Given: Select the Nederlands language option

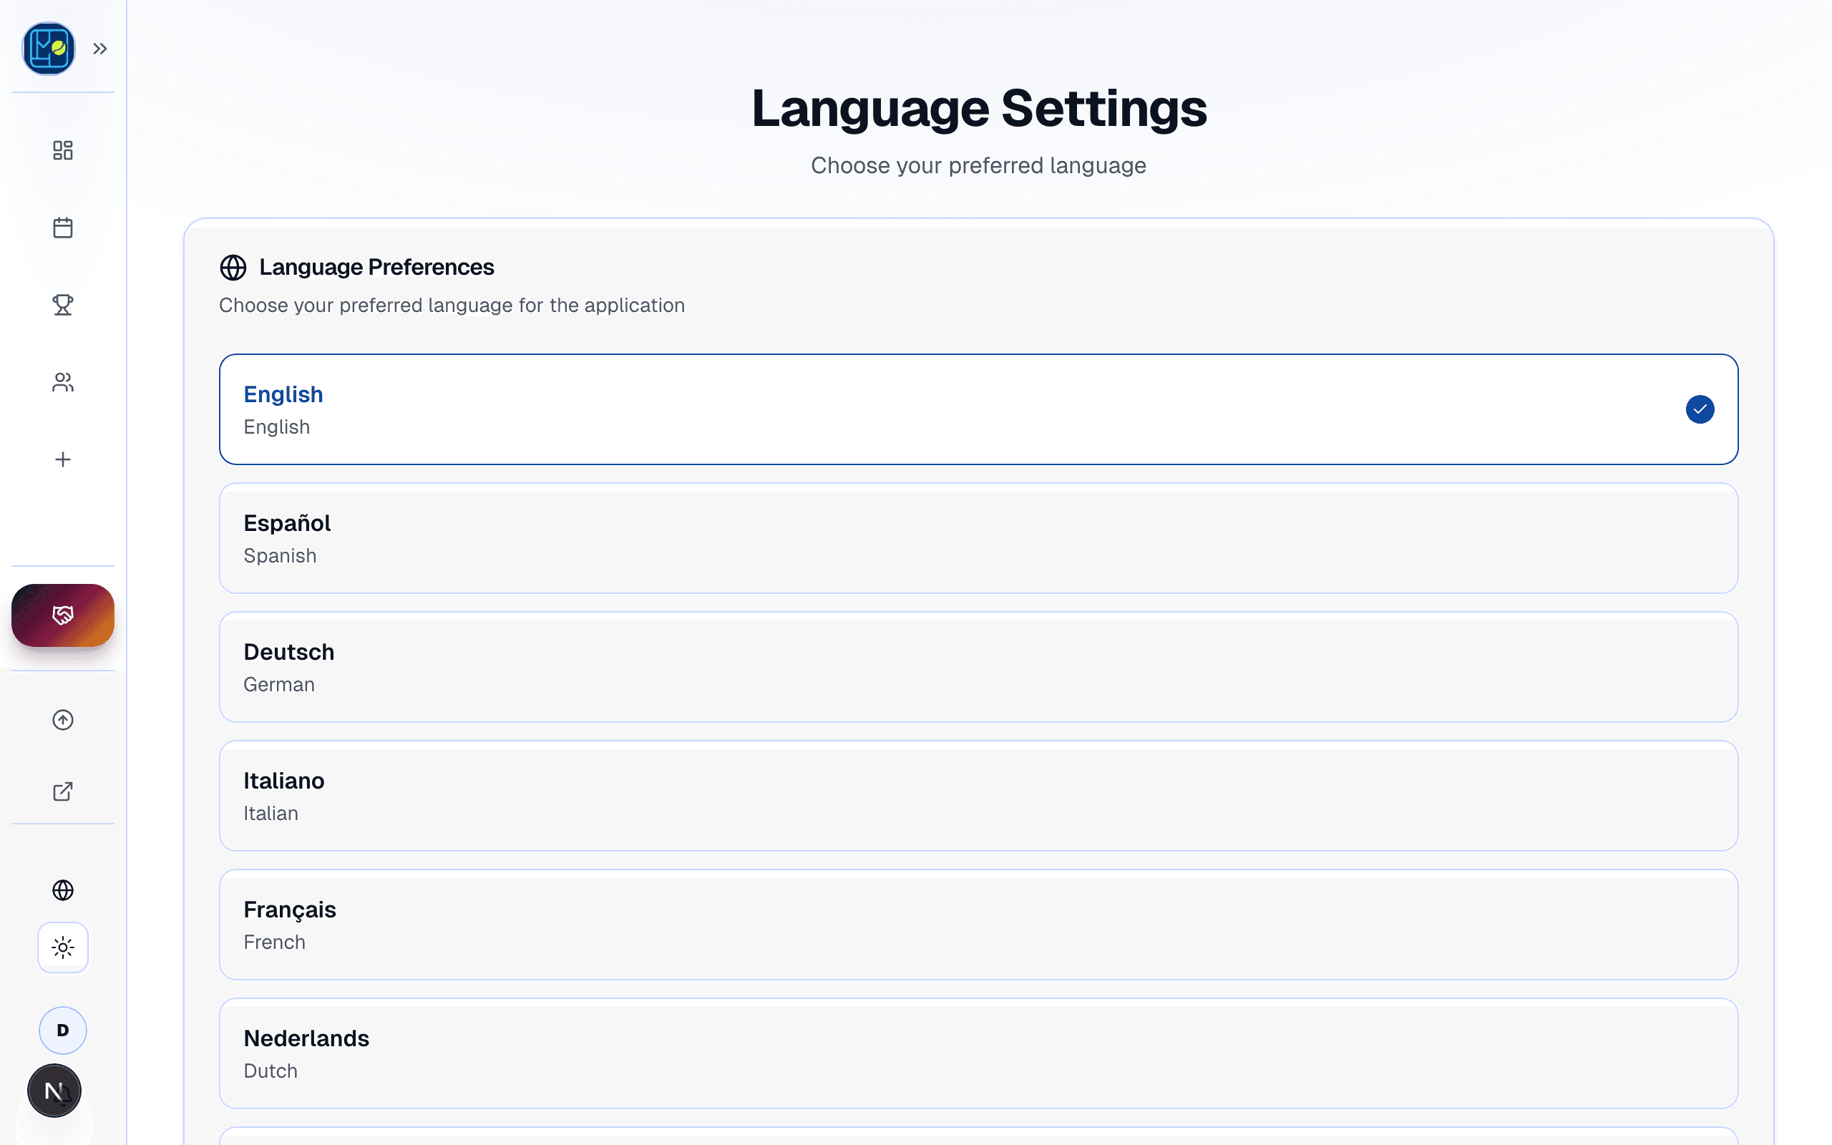Looking at the screenshot, I should [978, 1053].
